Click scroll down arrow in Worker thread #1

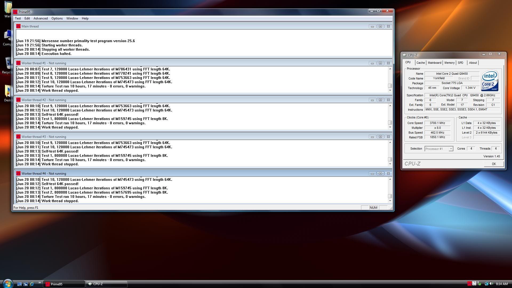point(390,90)
